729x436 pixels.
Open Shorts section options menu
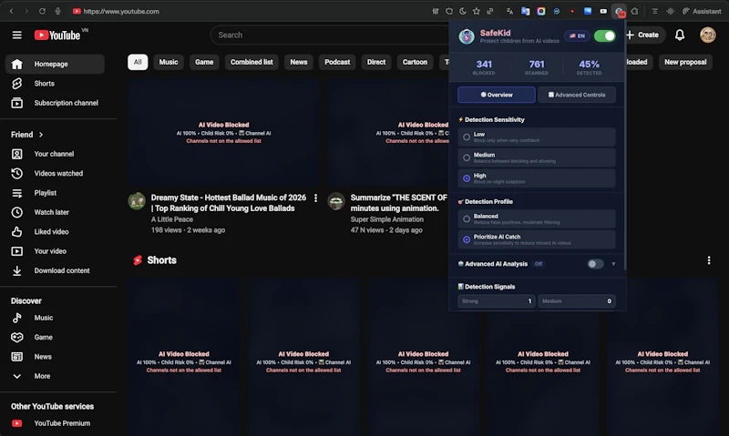(x=709, y=260)
